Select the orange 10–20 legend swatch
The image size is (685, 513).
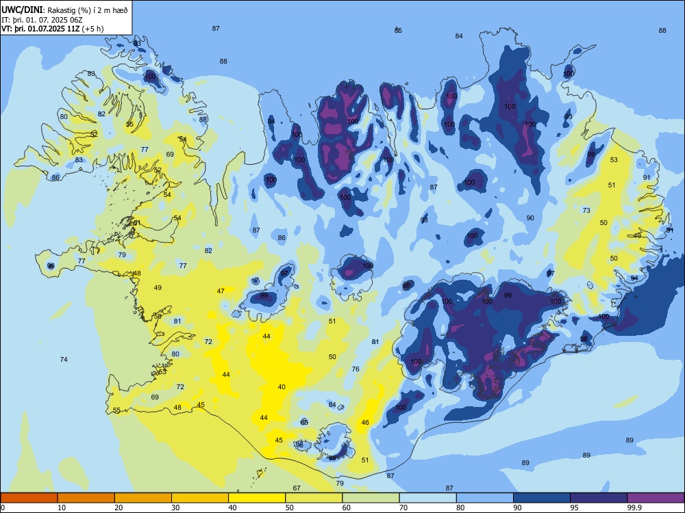coord(86,498)
